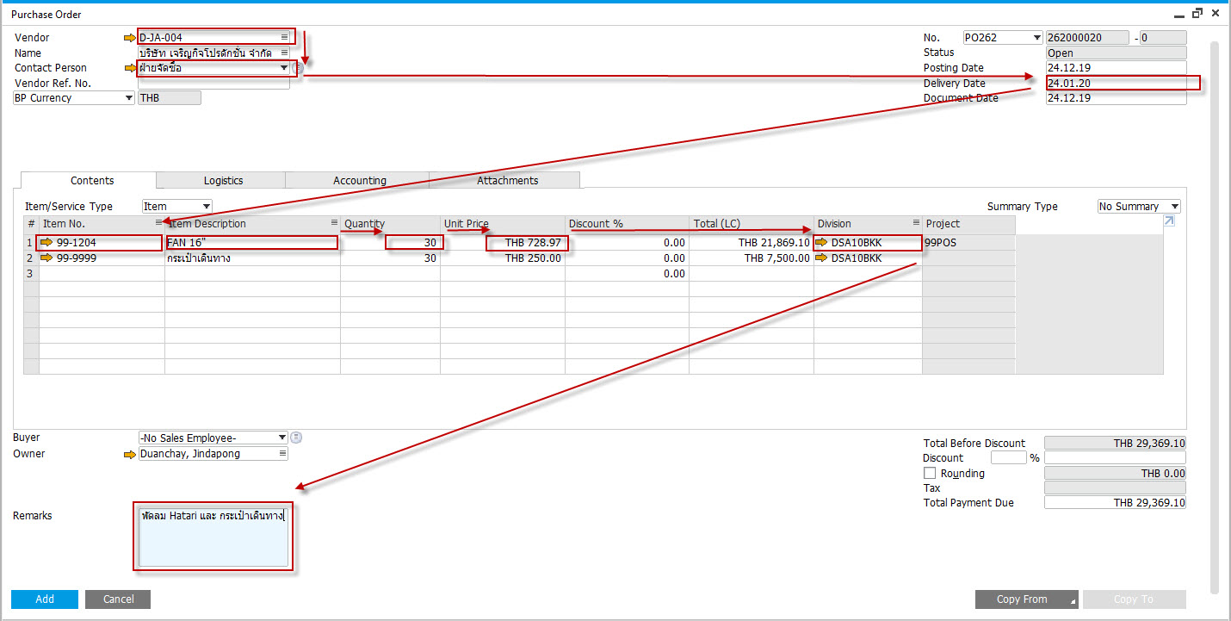Open the Contact Person dropdown

click(284, 68)
